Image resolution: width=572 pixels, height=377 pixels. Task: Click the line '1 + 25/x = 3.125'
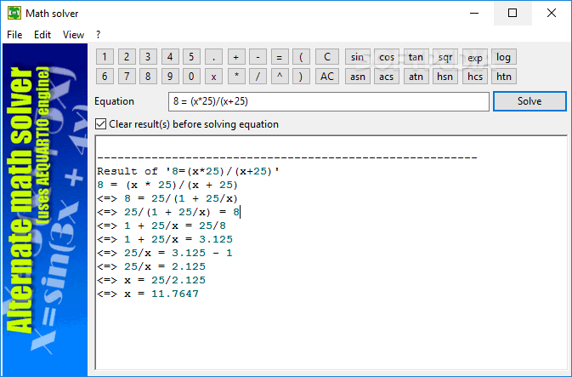165,239
